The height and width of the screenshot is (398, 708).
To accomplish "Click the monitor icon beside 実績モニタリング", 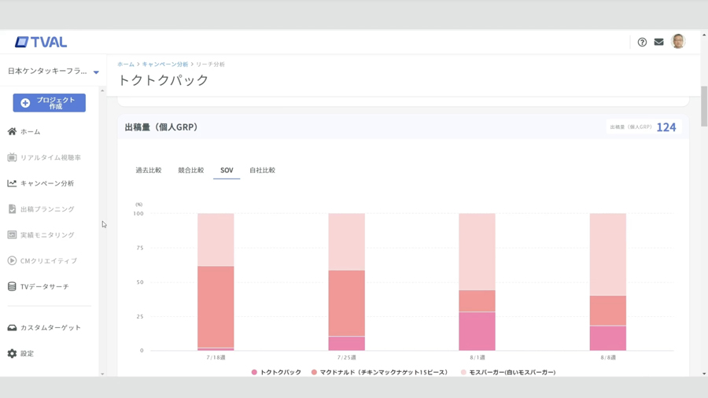I will [12, 234].
